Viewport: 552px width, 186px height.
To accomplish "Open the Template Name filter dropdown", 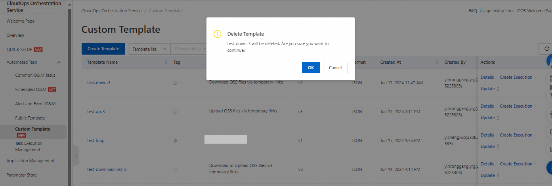I will [149, 49].
